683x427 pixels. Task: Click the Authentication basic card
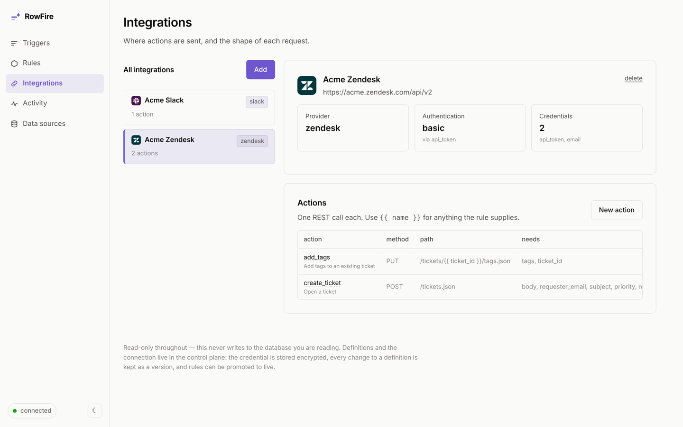(470, 128)
